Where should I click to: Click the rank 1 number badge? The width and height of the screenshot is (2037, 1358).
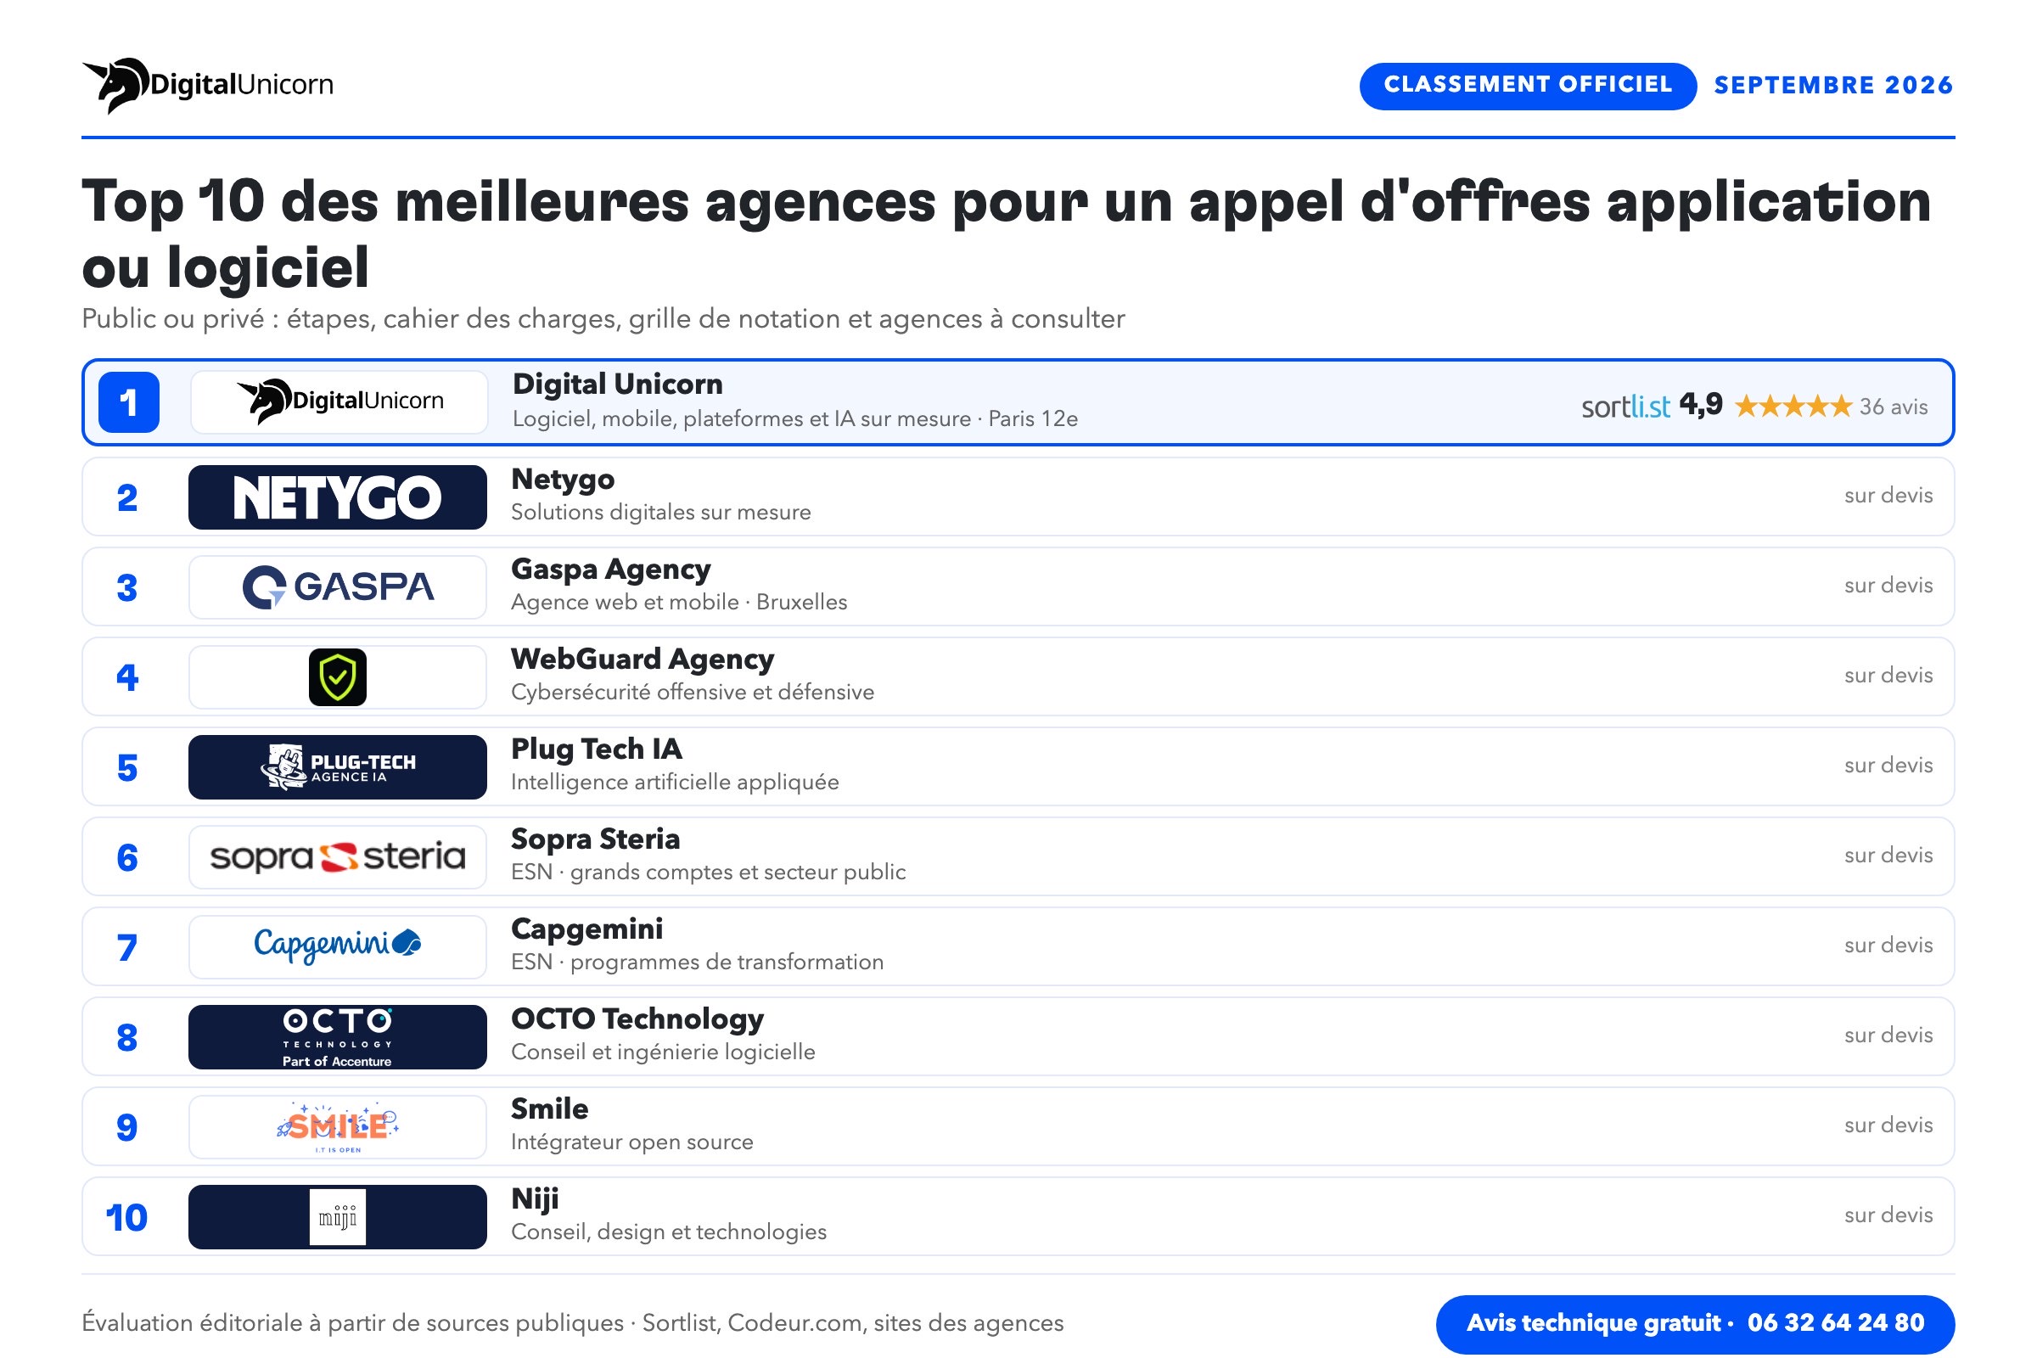pyautogui.click(x=129, y=401)
